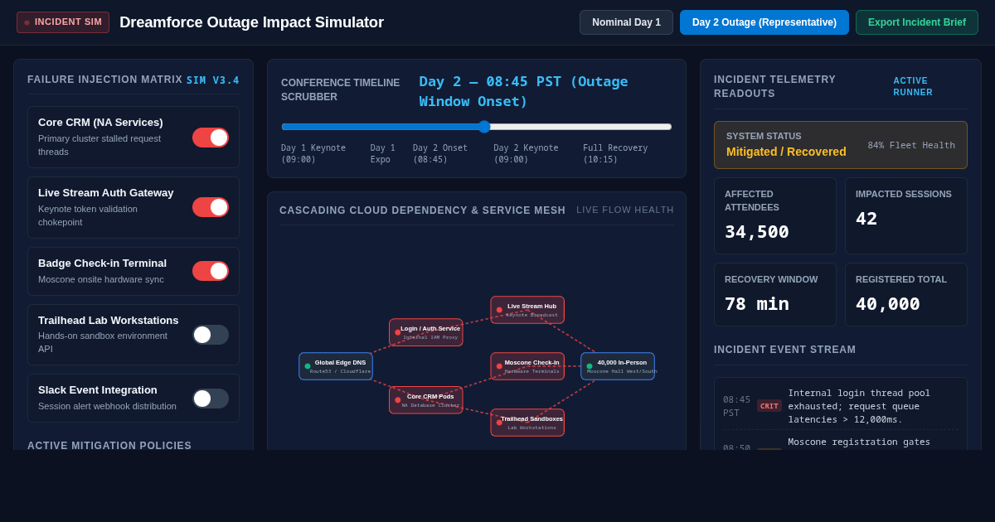Turn off Badge Check-in Terminal switch
The height and width of the screenshot is (522, 995).
211,271
